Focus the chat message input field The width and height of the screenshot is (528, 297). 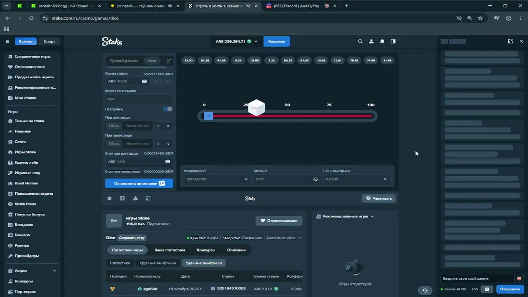tap(478, 278)
